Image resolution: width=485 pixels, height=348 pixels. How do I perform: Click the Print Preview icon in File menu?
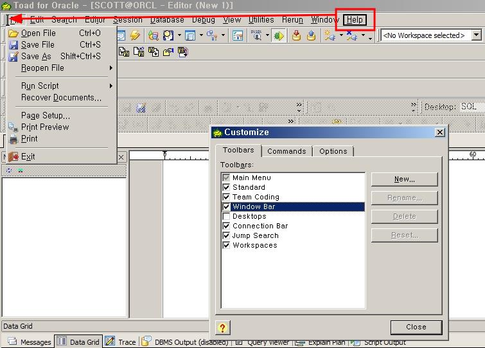pos(13,127)
